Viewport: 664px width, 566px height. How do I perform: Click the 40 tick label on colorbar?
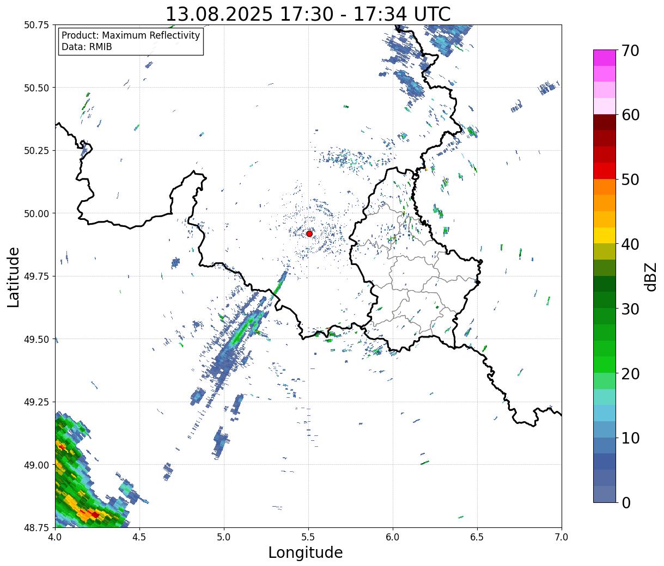point(629,244)
